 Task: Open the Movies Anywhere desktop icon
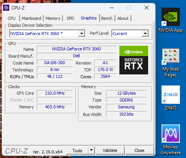(x=171, y=140)
